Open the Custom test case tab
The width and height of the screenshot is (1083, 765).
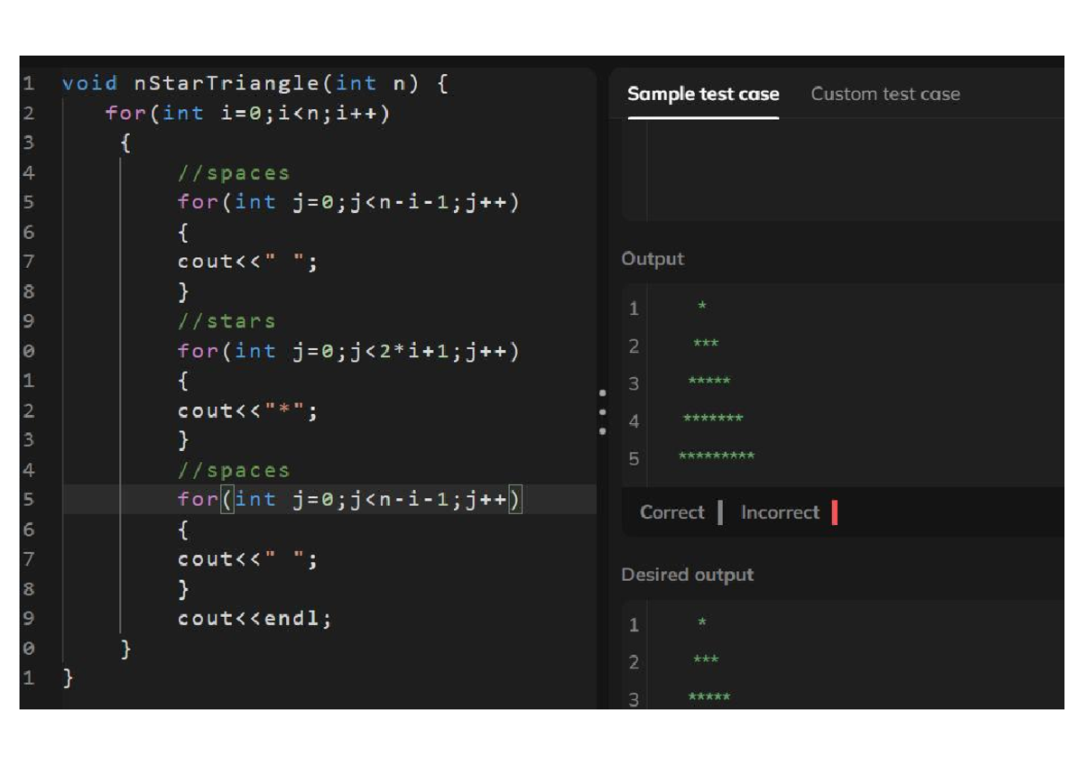click(884, 95)
